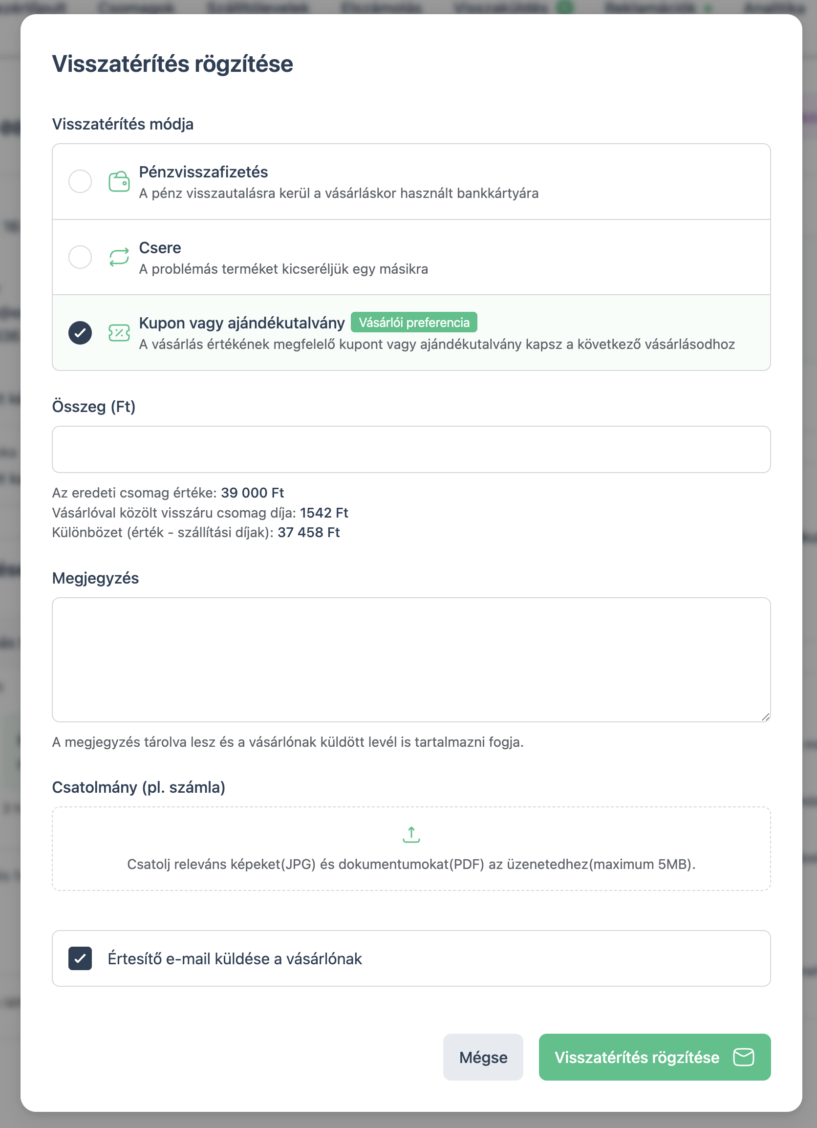Click the Csere option description text
Image resolution: width=817 pixels, height=1128 pixels.
tap(283, 269)
